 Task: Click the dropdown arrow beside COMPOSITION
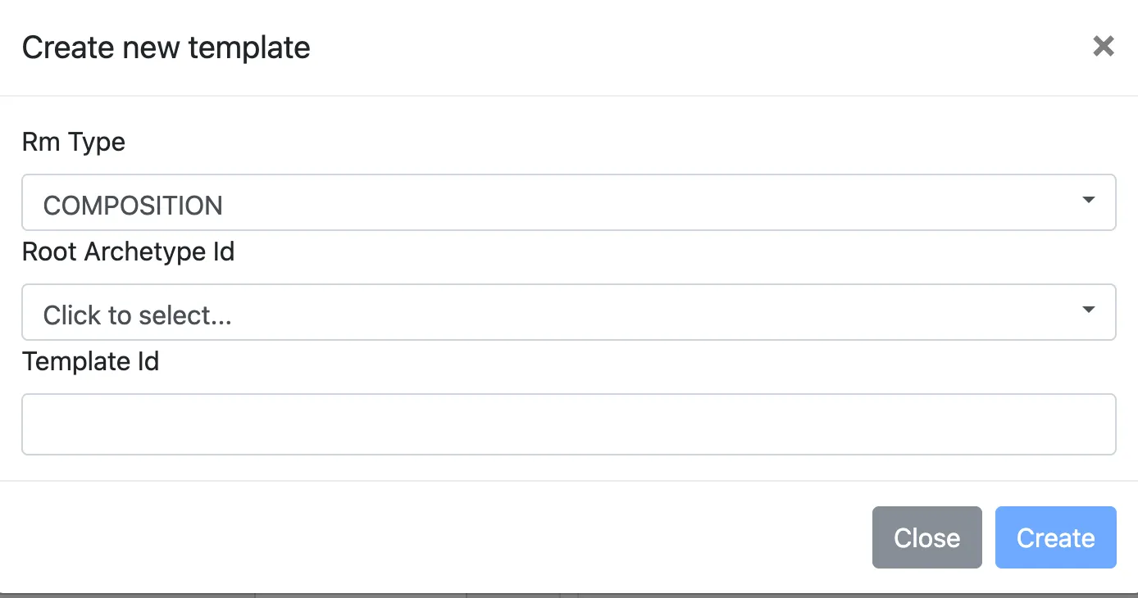(x=1089, y=199)
